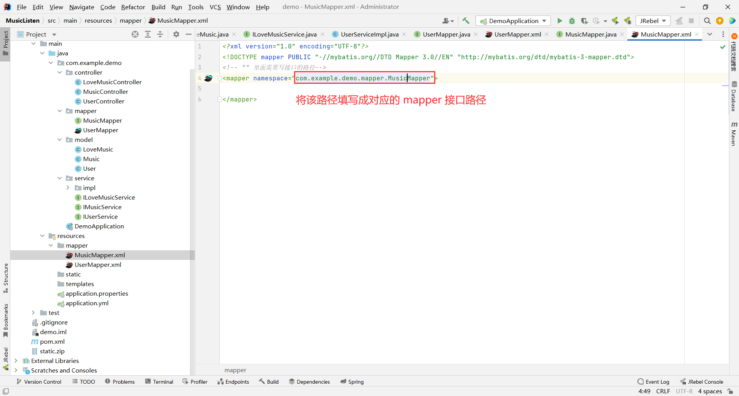The image size is (739, 396).
Task: Click the tool window quick access icon in status bar
Action: [6, 391]
